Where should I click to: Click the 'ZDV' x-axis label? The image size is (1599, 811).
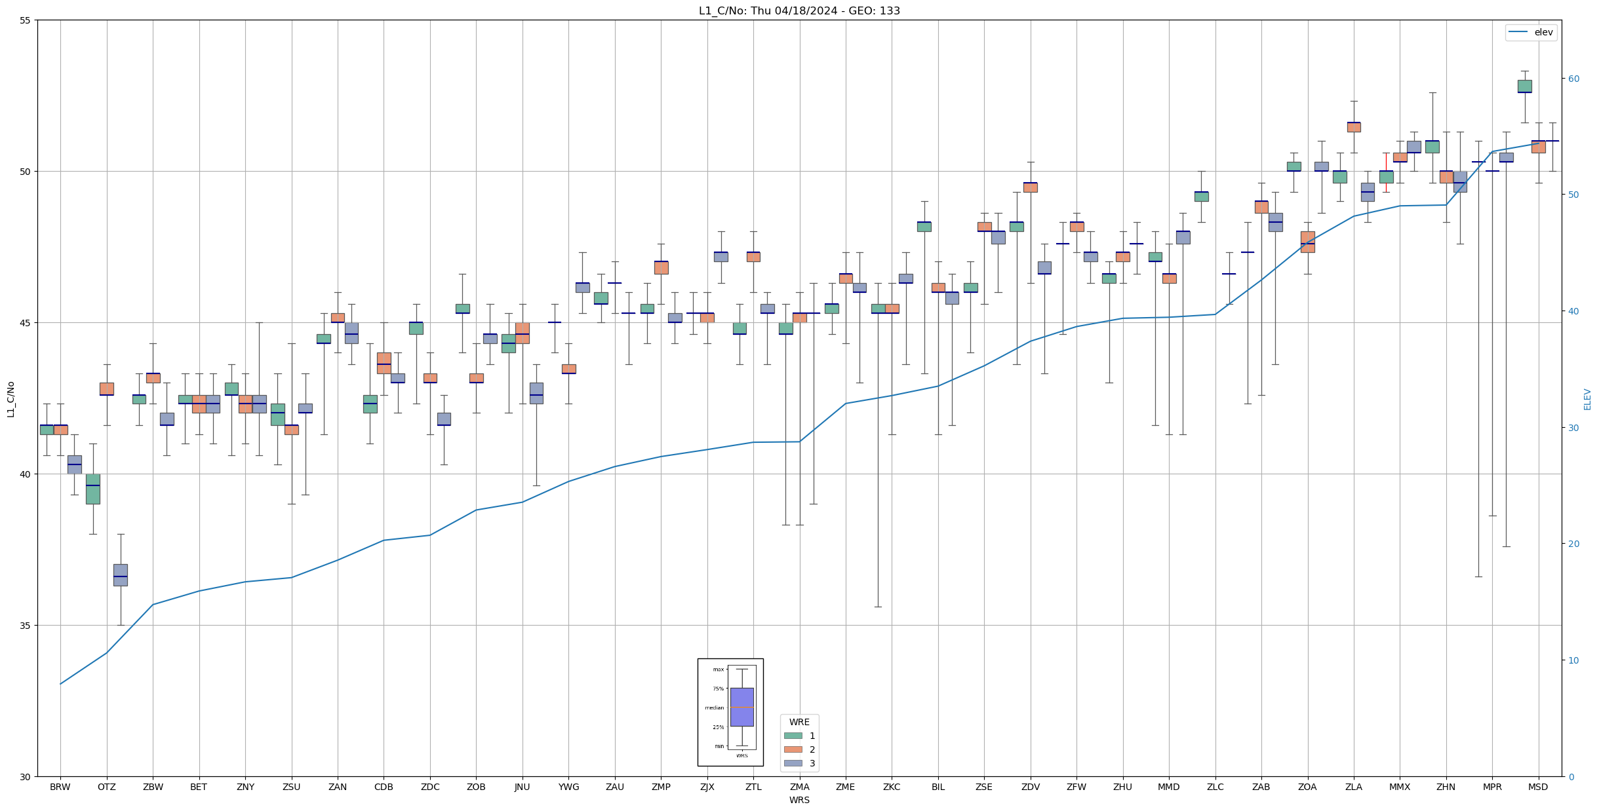(x=1031, y=787)
